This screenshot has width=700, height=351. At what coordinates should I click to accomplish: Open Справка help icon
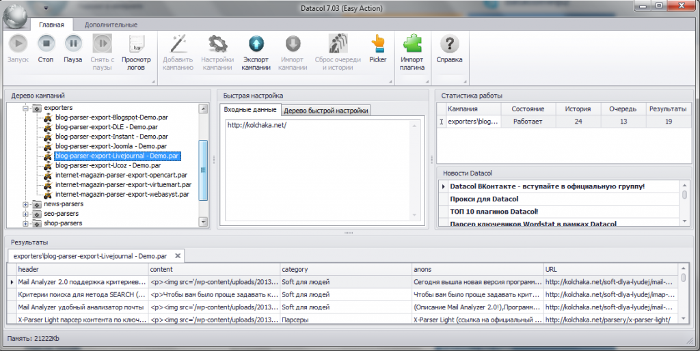[449, 44]
